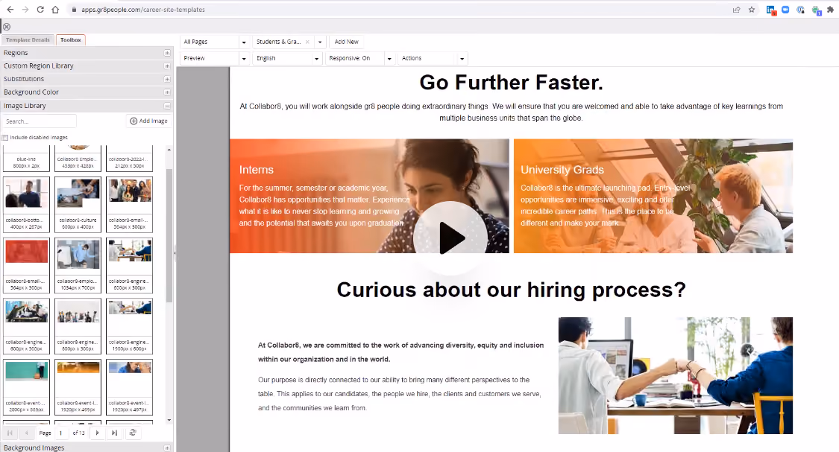Image resolution: width=839 pixels, height=452 pixels.
Task: Go to next page of image library
Action: 98,433
